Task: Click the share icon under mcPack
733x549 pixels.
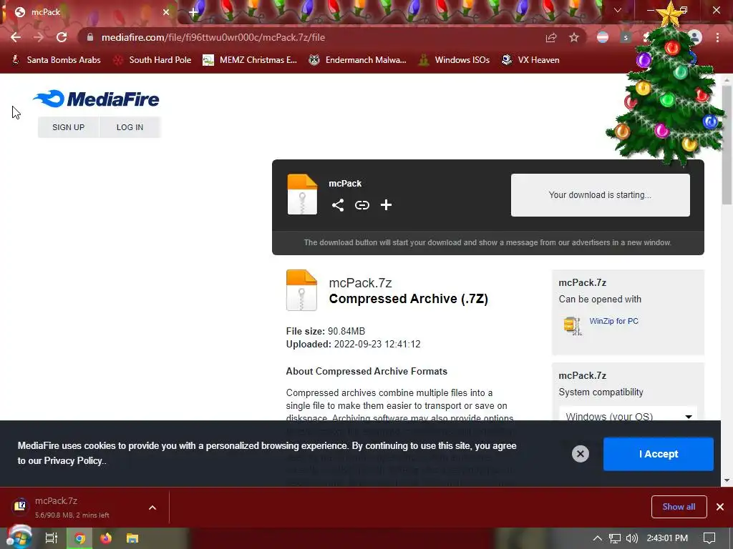Action: click(338, 205)
